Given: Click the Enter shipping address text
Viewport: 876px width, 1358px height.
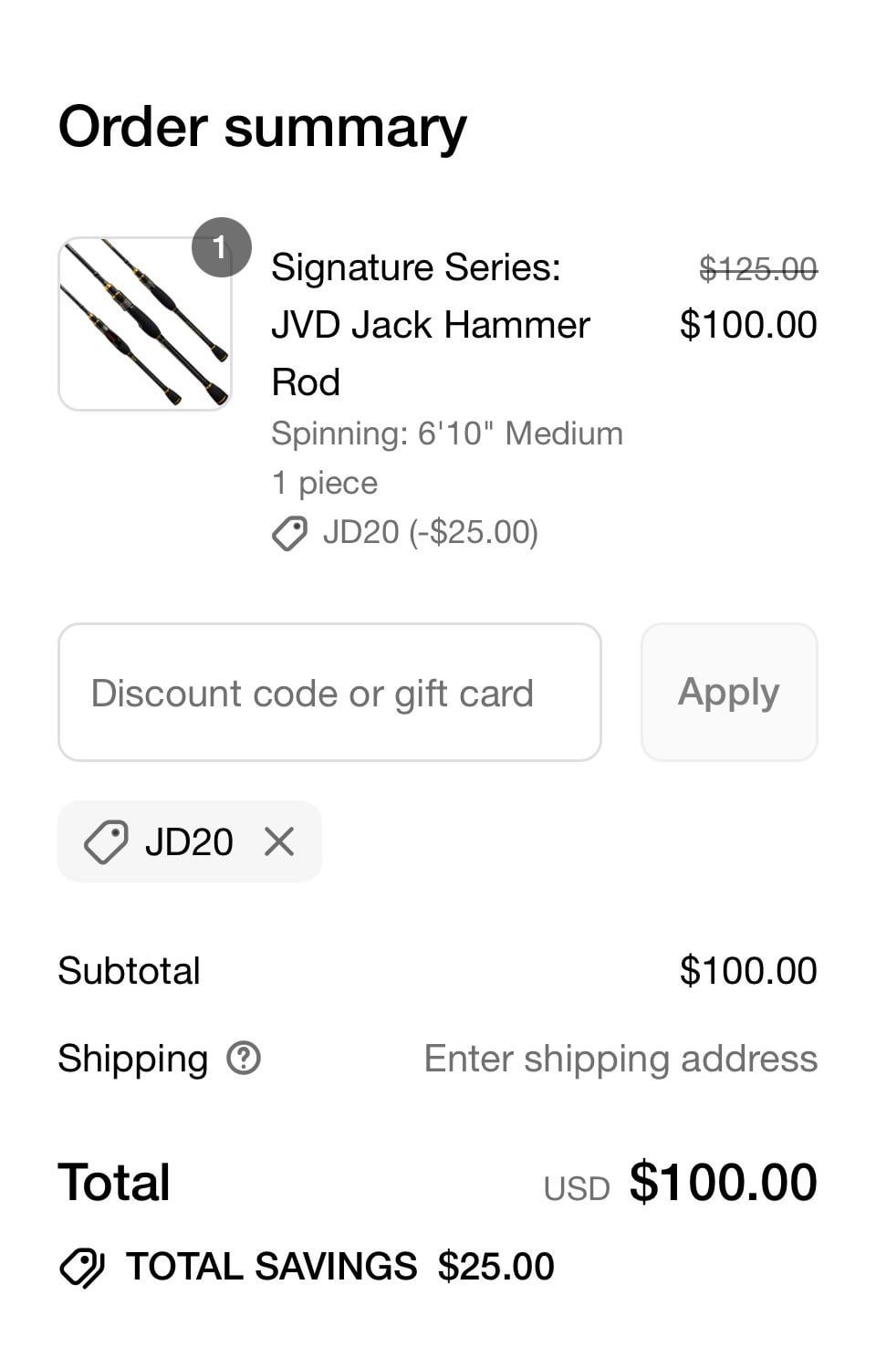Looking at the screenshot, I should pyautogui.click(x=620, y=1059).
